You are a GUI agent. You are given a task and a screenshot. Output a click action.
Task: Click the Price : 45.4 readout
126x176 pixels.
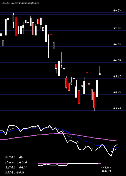(x=16, y=162)
